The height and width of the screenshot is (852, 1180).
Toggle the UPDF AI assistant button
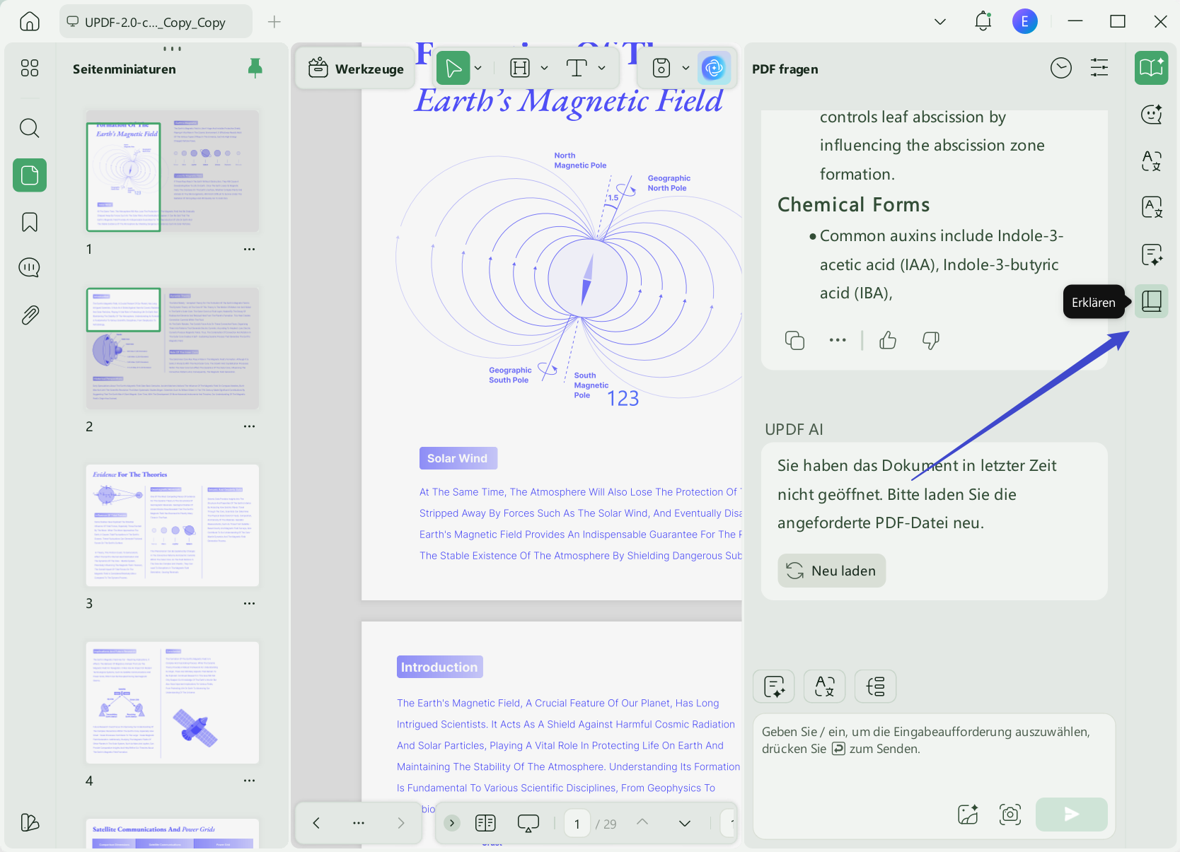click(x=714, y=68)
